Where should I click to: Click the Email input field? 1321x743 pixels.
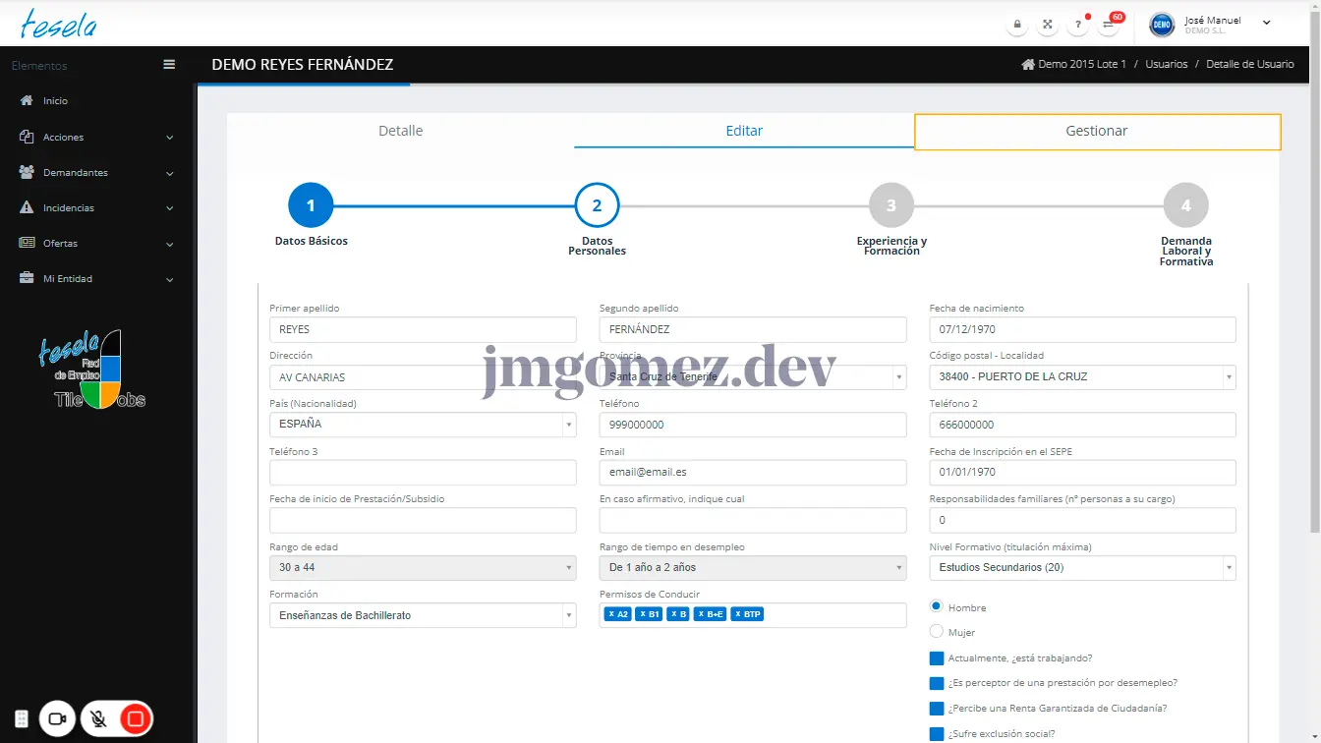click(x=752, y=473)
